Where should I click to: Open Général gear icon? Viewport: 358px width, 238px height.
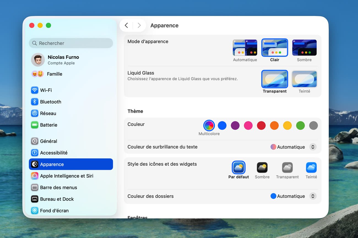[x=34, y=141]
